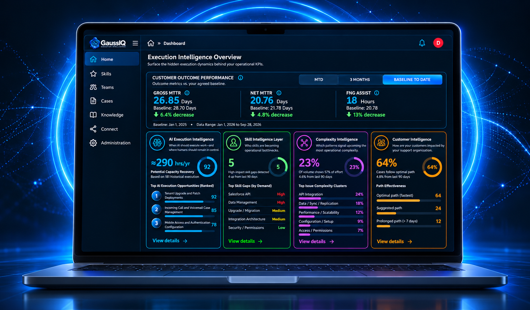Viewport: 530px width, 310px height.
Task: Click the AI Execution Intelligence brain icon
Action: tap(157, 143)
